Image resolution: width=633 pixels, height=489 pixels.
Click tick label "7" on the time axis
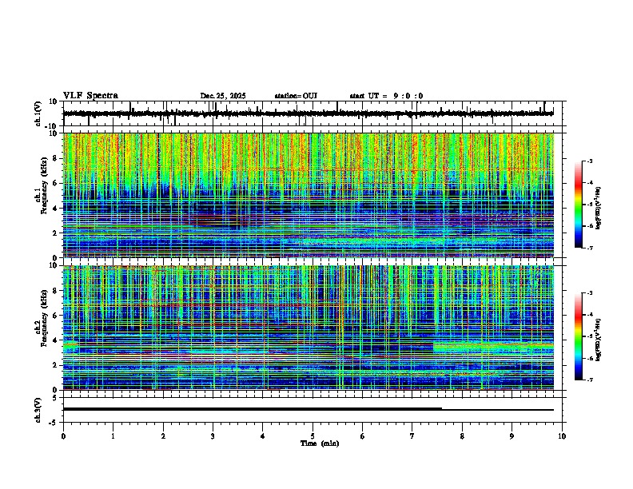tap(412, 436)
